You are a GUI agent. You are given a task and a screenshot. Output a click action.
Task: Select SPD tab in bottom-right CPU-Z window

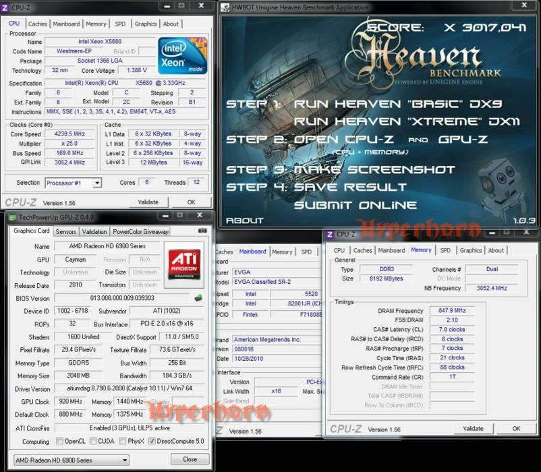pyautogui.click(x=445, y=250)
